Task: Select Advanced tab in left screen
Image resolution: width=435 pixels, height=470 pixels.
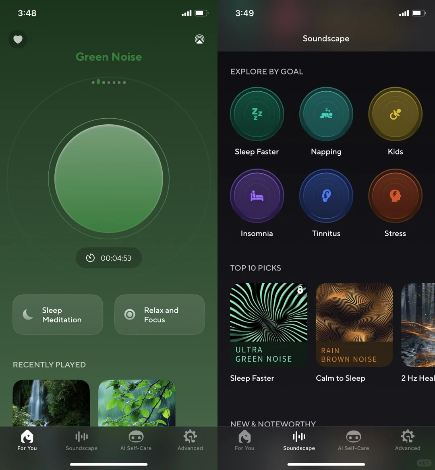Action: click(x=190, y=440)
